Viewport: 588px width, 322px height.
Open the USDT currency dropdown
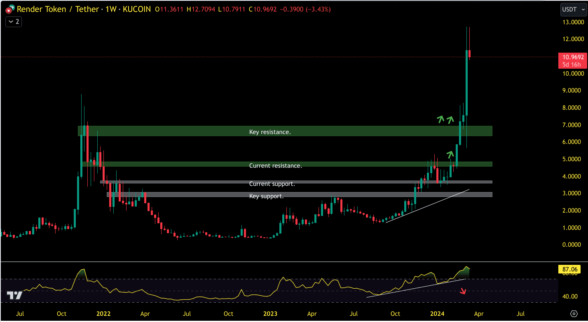573,9
